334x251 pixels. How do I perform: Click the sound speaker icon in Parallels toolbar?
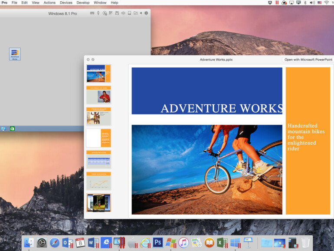point(123,13)
